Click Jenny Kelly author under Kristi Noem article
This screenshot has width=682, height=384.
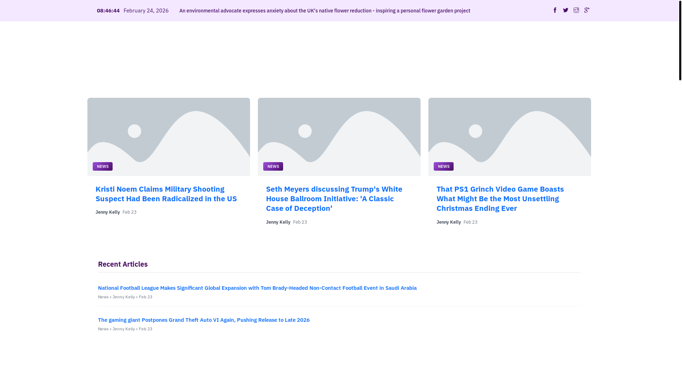pyautogui.click(x=108, y=212)
